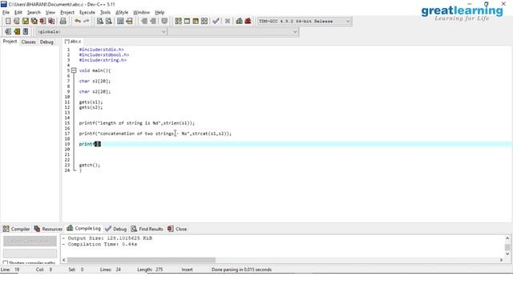Open the Tools menu

click(x=105, y=13)
